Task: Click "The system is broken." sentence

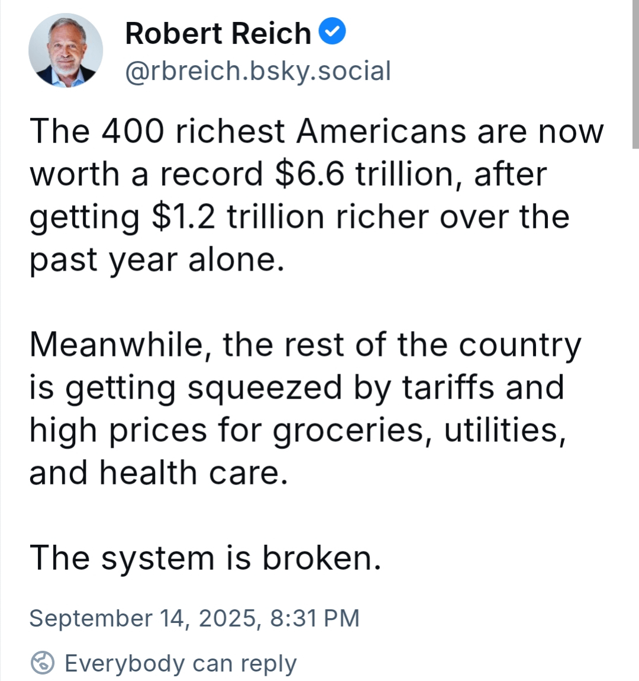Action: pyautogui.click(x=205, y=558)
